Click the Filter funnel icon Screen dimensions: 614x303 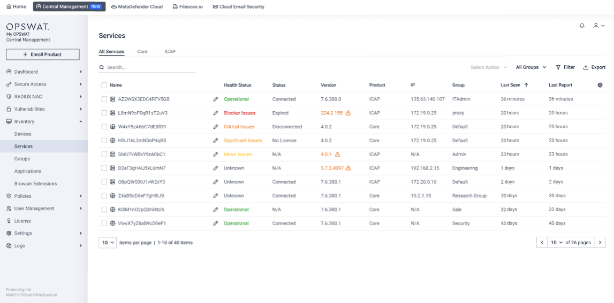558,67
